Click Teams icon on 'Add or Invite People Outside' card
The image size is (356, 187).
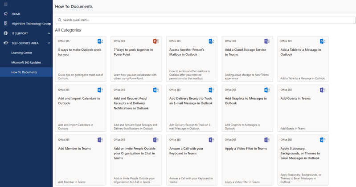[156, 140]
